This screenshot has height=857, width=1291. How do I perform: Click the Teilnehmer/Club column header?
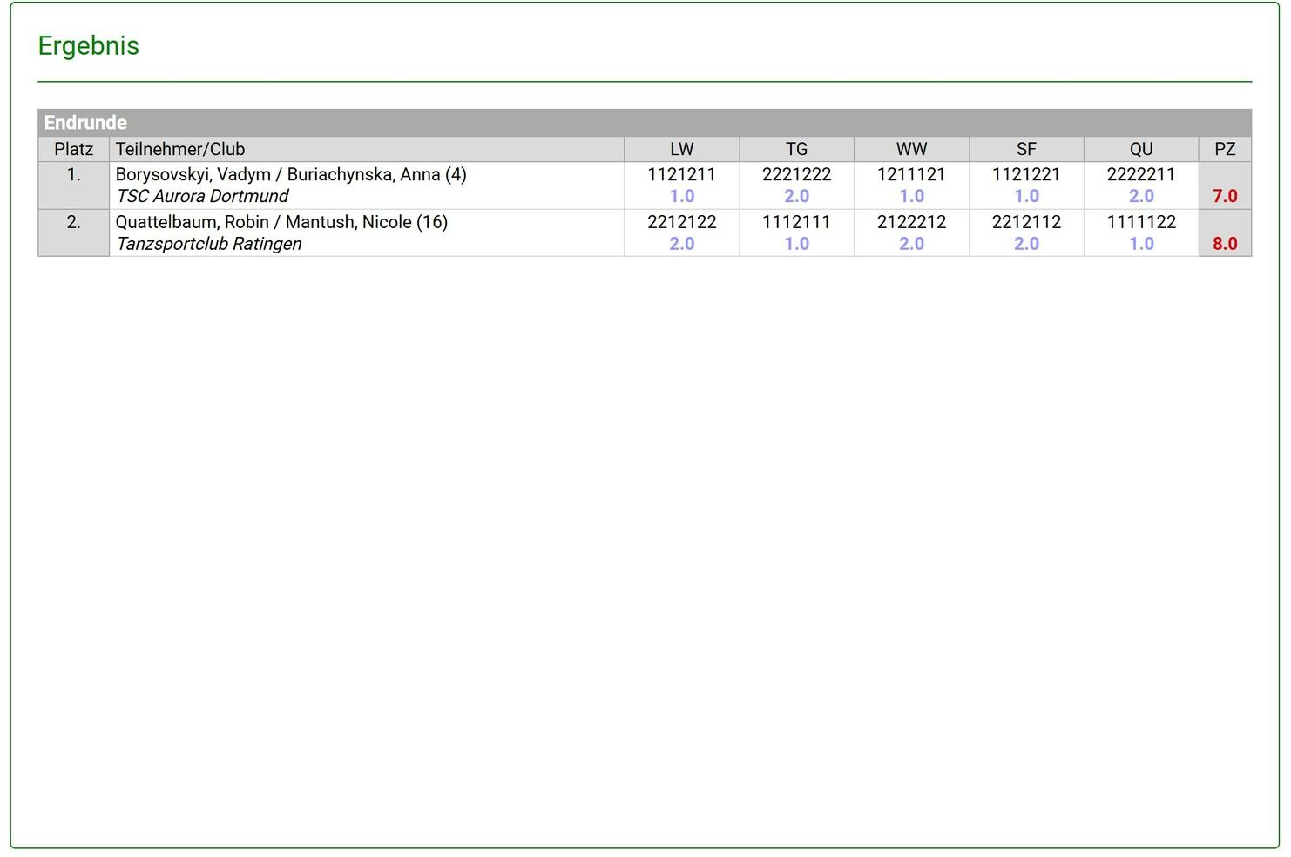click(179, 149)
